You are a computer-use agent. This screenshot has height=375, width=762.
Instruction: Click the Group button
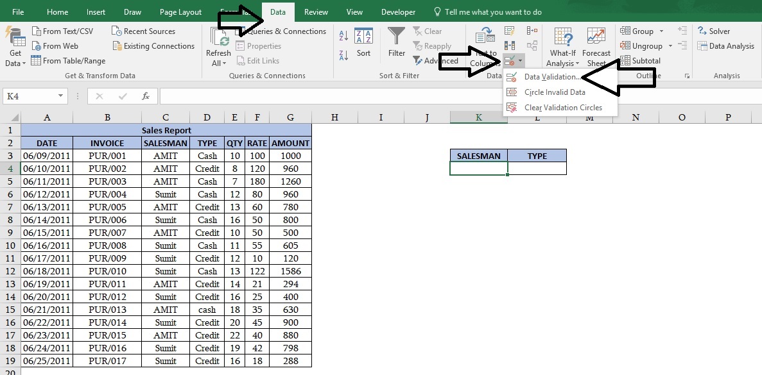coord(637,31)
